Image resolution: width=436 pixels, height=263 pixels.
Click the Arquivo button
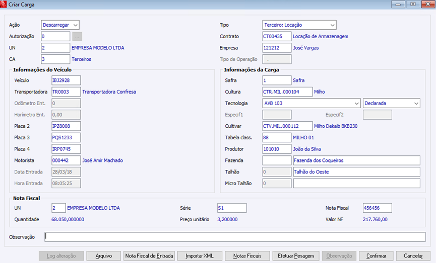[x=104, y=256]
